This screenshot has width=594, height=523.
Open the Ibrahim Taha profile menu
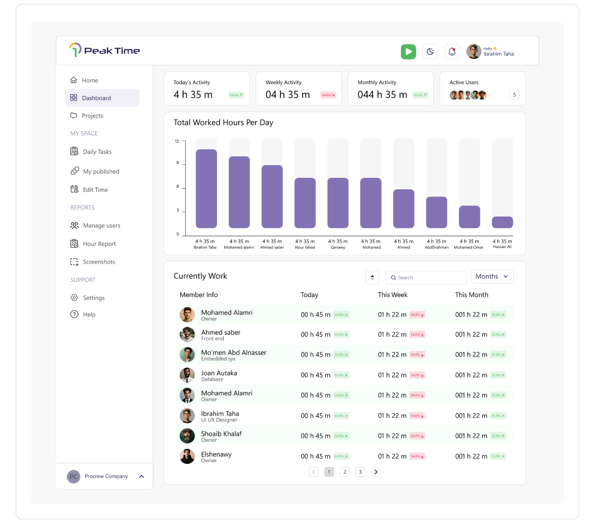coord(490,52)
